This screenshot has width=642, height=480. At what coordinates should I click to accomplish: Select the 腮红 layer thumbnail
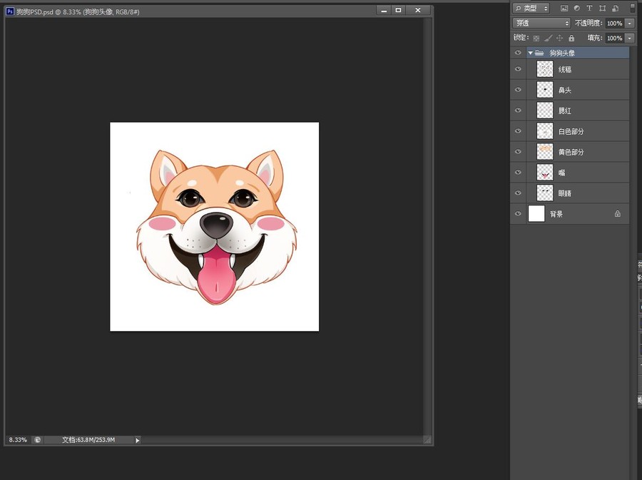click(x=545, y=111)
